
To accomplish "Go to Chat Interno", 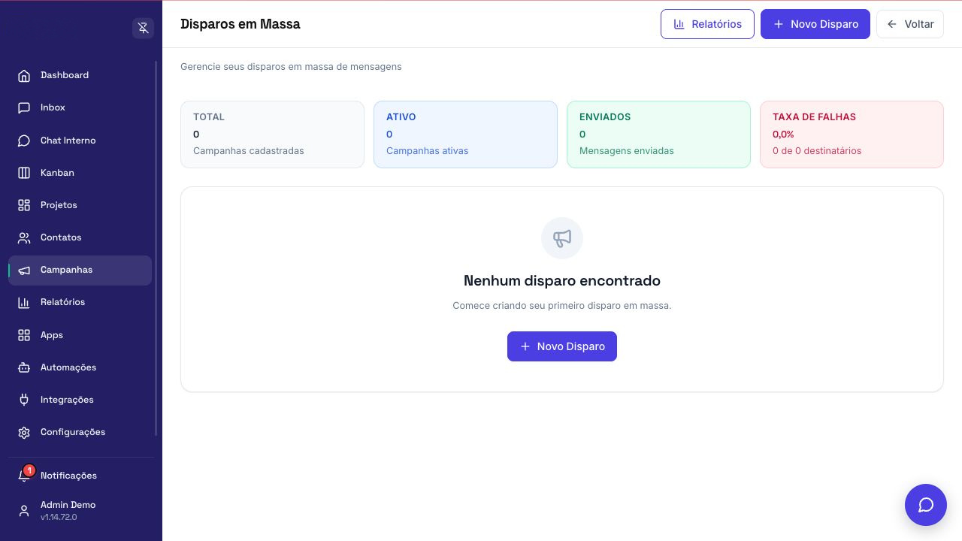I will tap(80, 141).
